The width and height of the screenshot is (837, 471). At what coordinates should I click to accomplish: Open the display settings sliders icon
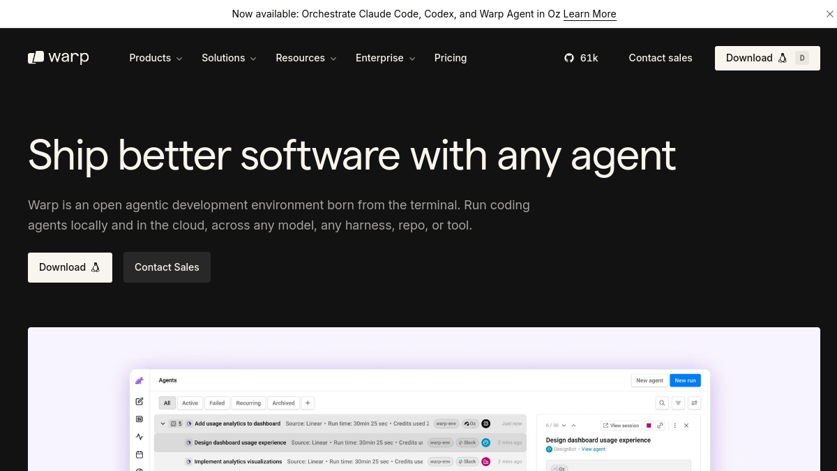click(694, 403)
